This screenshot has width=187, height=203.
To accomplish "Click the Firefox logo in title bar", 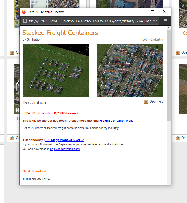I will [x=24, y=12].
